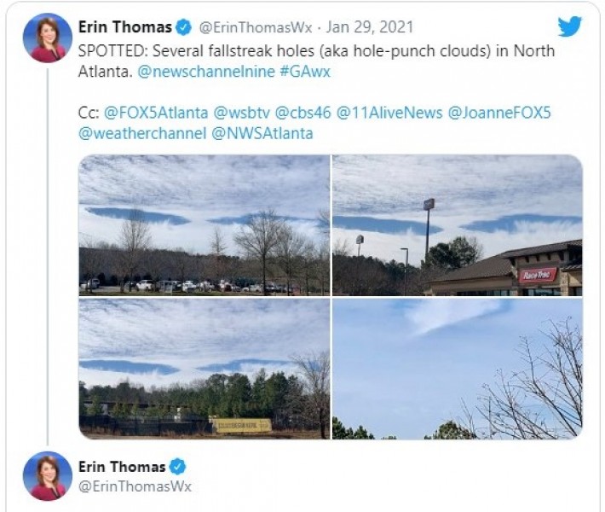
Task: Visit the @wsbtv profile mention
Action: 241,113
